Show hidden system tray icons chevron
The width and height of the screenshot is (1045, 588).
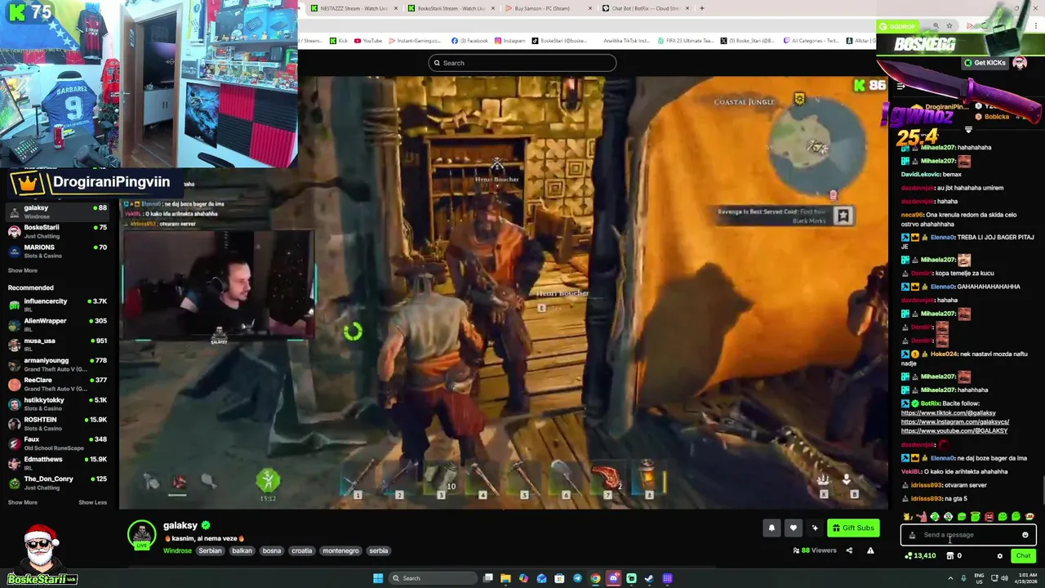tap(950, 578)
